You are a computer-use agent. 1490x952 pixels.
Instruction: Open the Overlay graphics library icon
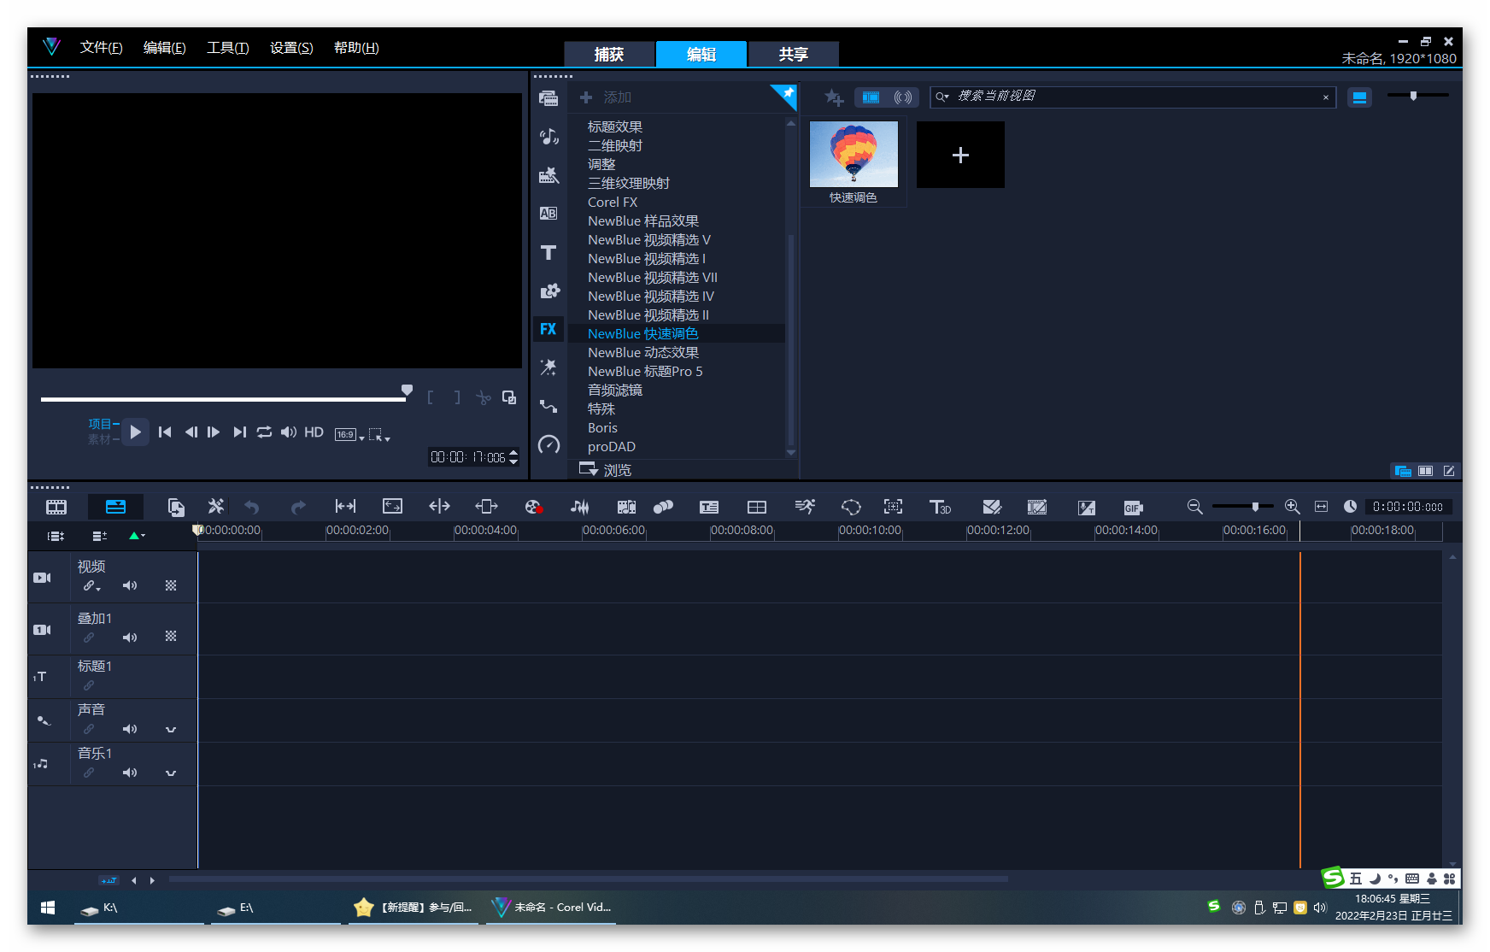pos(548,291)
